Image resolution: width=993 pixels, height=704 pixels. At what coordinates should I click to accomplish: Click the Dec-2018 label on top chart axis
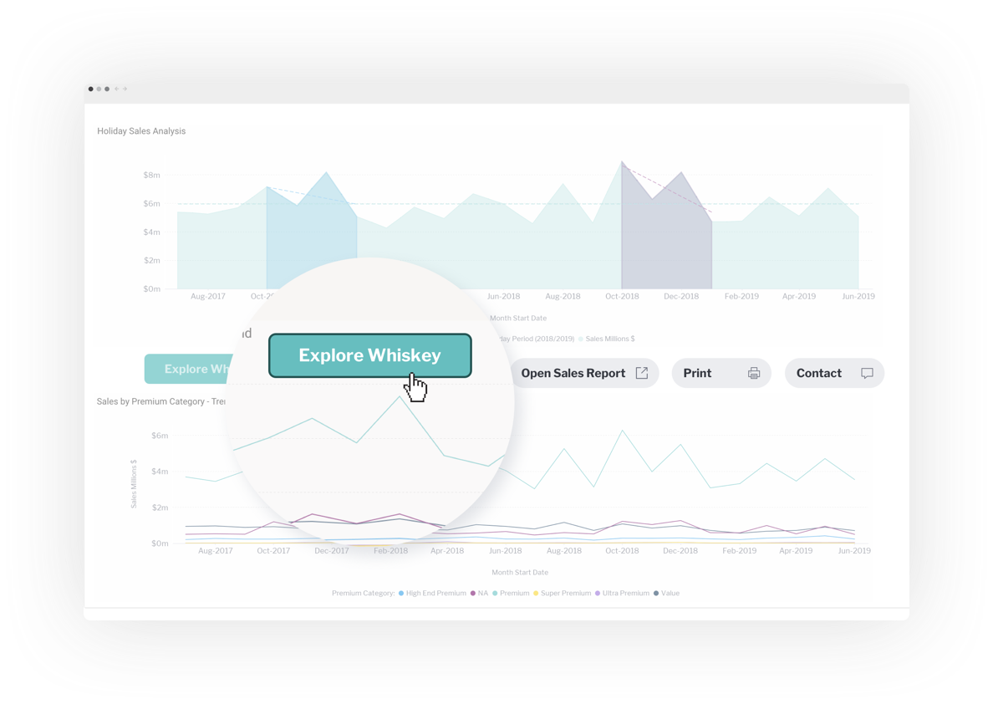681,297
